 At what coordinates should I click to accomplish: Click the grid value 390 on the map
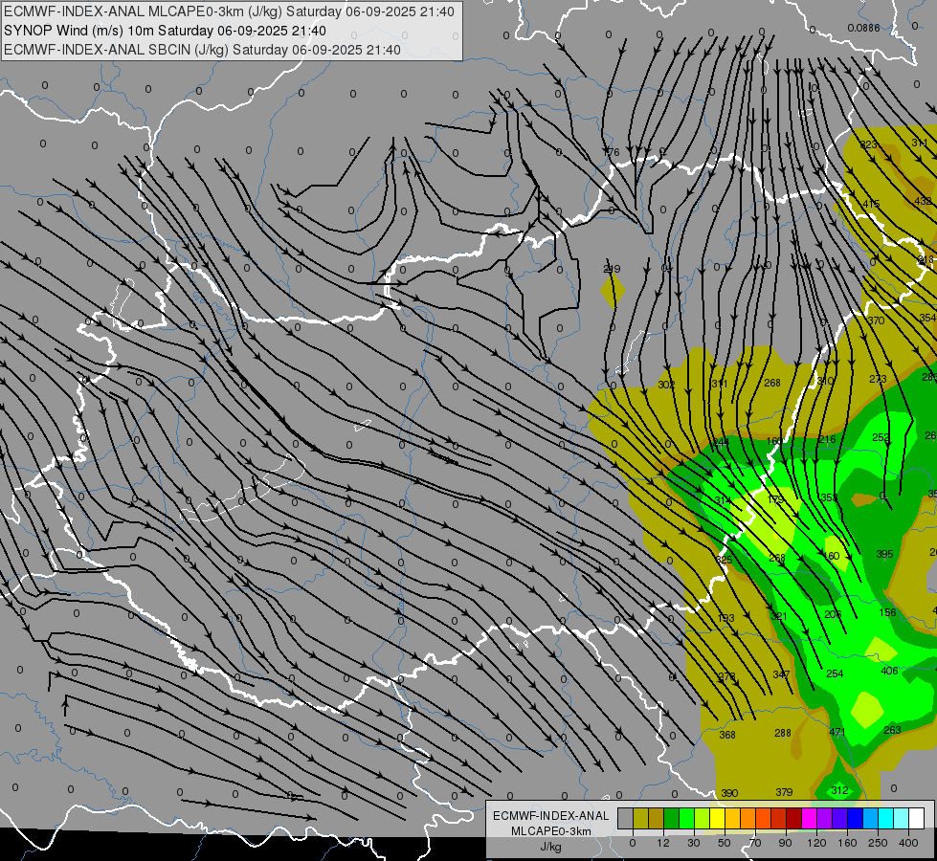coord(729,793)
